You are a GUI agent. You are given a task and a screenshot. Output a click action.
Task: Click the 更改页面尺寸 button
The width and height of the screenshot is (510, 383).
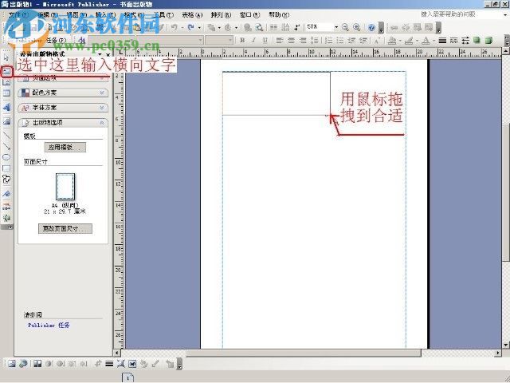point(65,229)
